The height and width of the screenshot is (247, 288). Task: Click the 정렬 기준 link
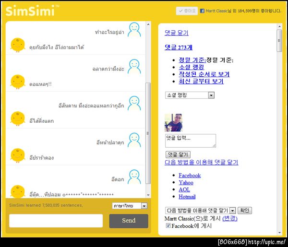[x=192, y=60]
